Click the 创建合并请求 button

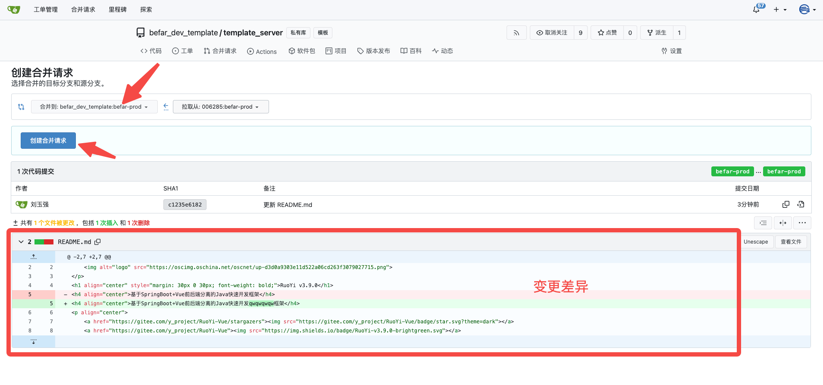(48, 141)
